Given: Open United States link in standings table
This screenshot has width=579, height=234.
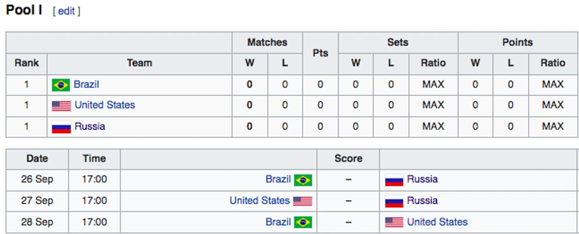Looking at the screenshot, I should pos(105,105).
